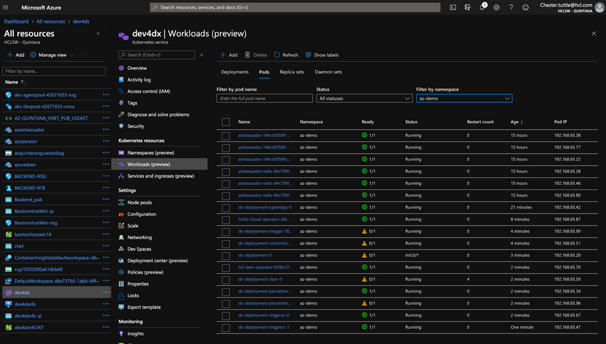Click Refresh in the workloads toolbar
This screenshot has height=344, width=606.
286,55
